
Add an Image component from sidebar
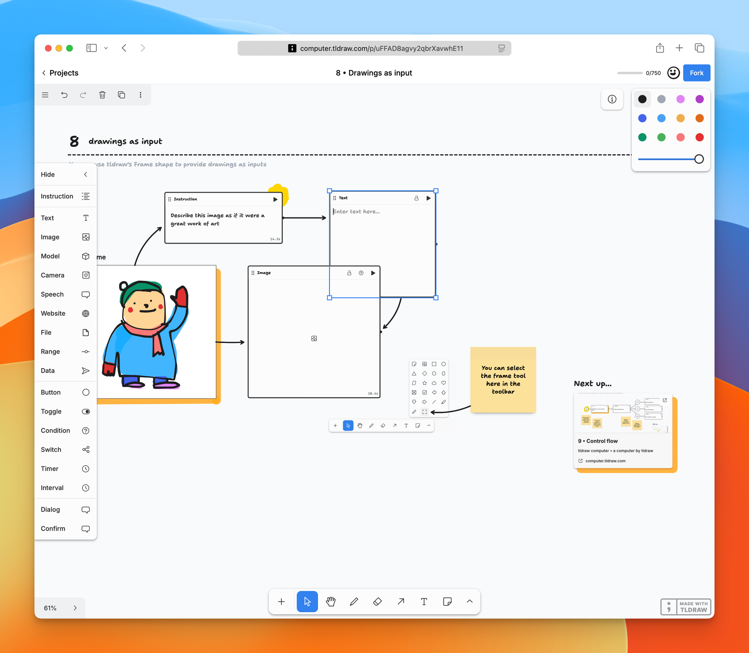66,237
